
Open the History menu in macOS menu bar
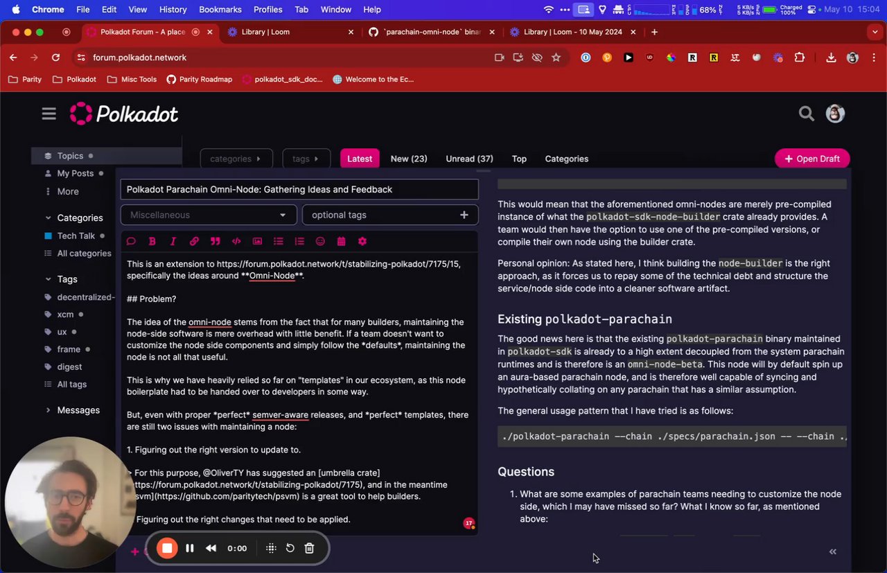173,10
